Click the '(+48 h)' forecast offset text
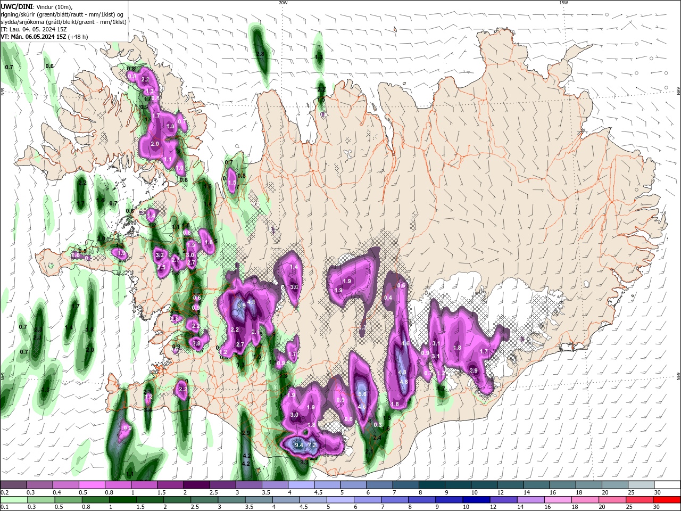This screenshot has height=511, width=681. click(x=78, y=37)
